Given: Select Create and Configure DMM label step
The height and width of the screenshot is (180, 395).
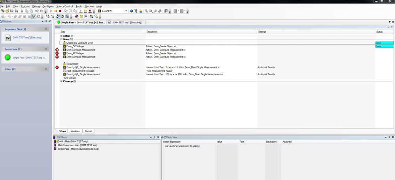Looking at the screenshot, I should click(x=79, y=43).
